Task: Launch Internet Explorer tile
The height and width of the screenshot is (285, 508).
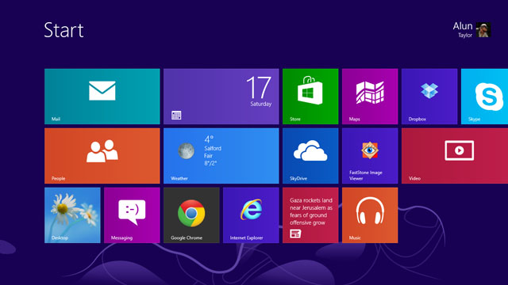Action: 251,215
